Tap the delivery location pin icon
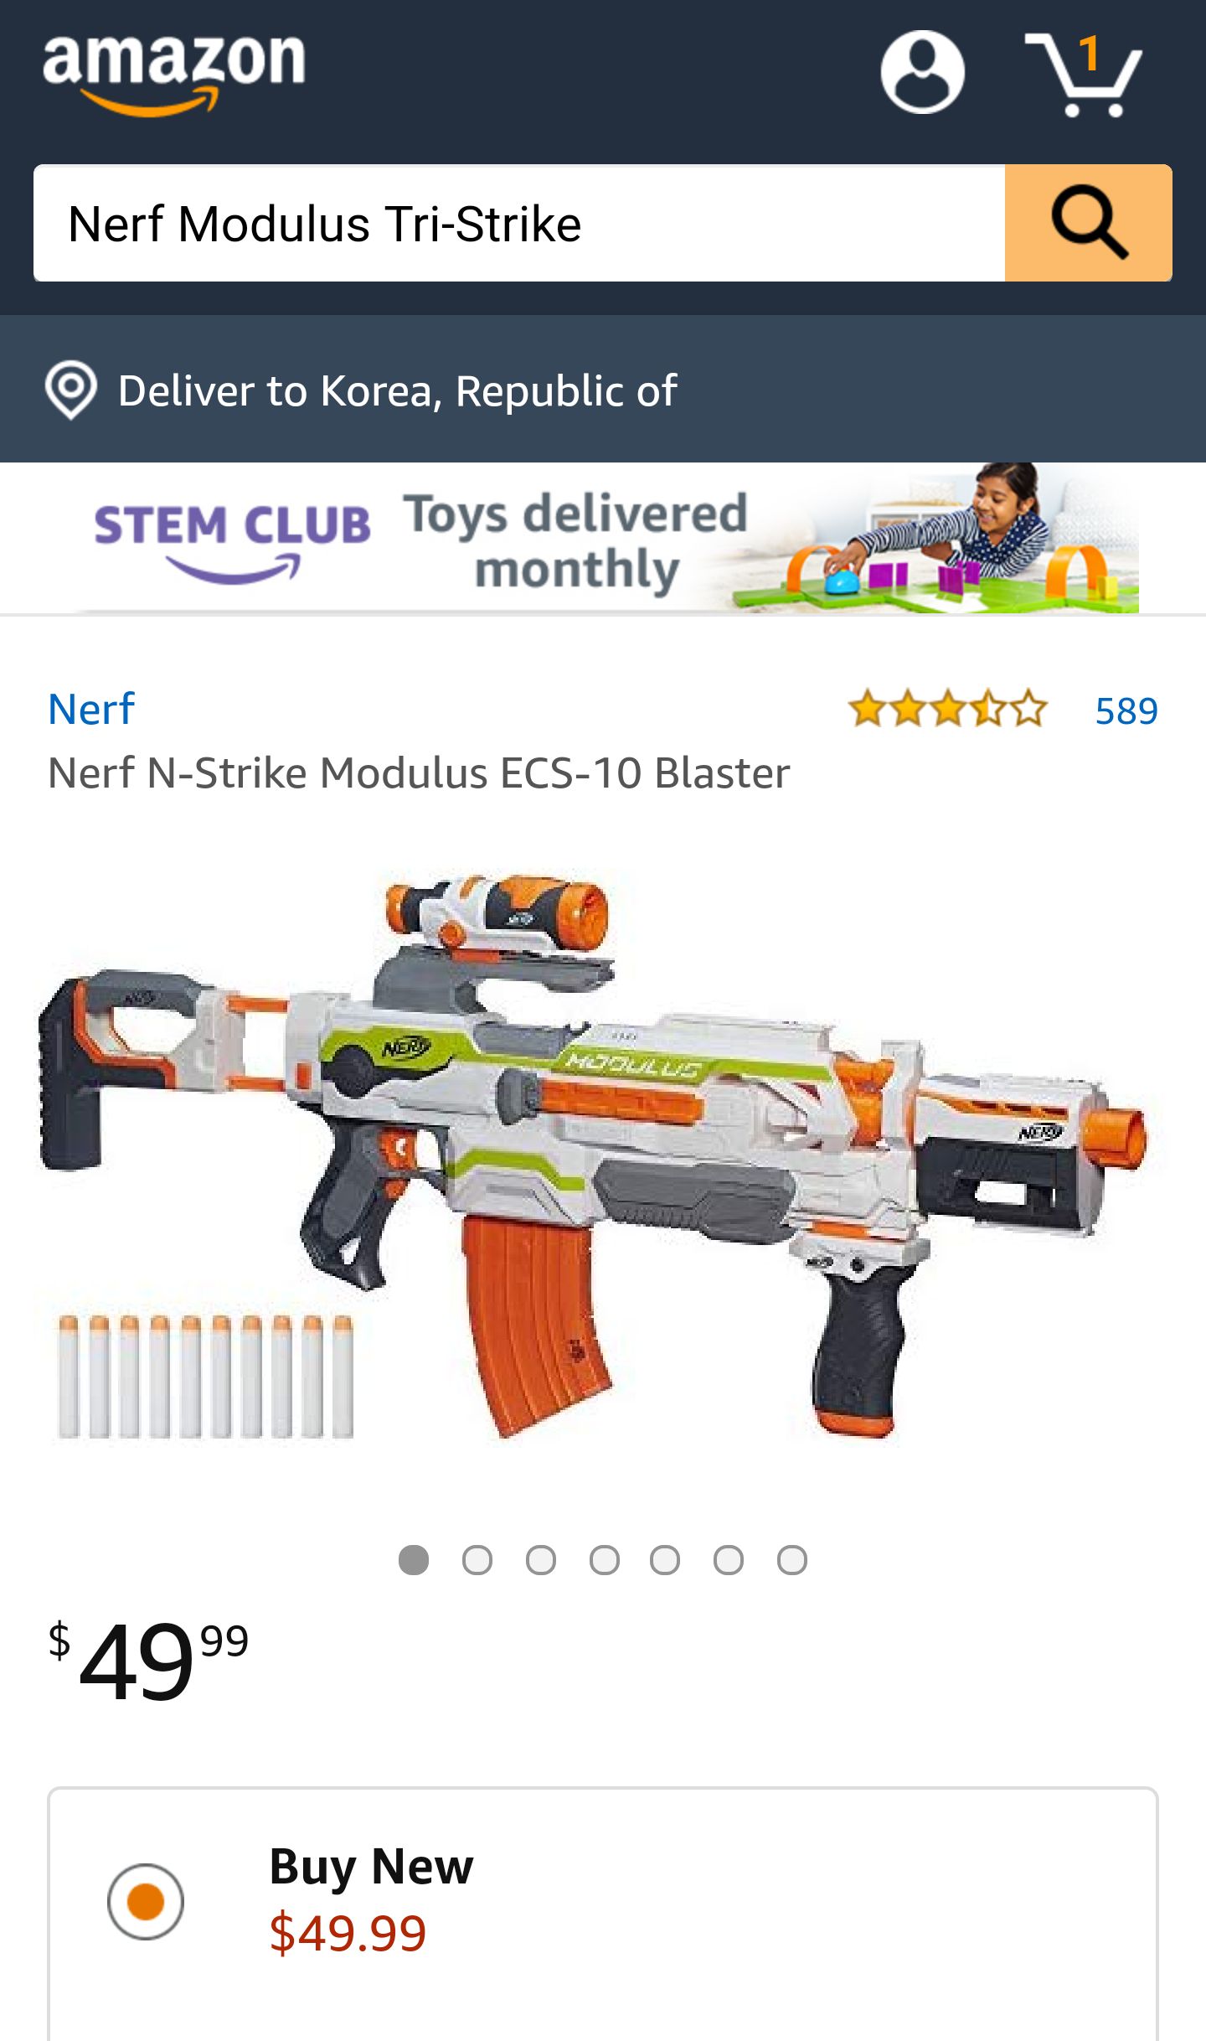This screenshot has height=2041, width=1206. [71, 390]
